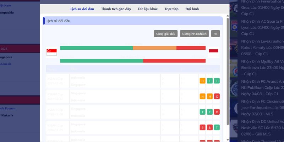Click red loss segment of top bar

[191, 48]
